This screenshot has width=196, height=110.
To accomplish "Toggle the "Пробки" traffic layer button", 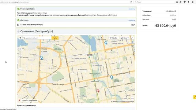I will tap(114, 38).
